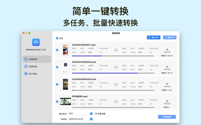
Task: Select the 图片转换 sidebar item
Action: point(37,74)
